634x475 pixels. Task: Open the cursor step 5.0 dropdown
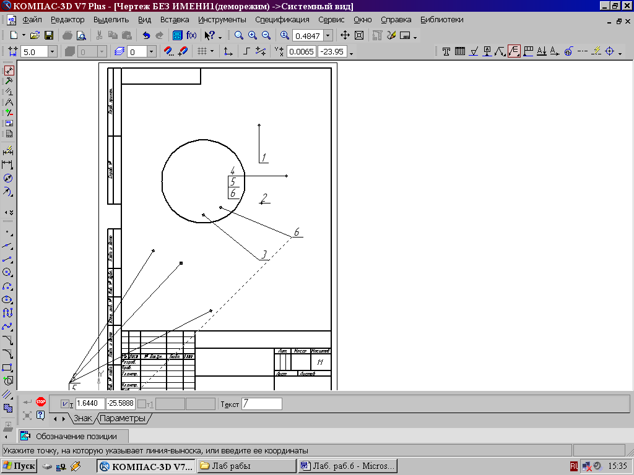click(x=52, y=52)
